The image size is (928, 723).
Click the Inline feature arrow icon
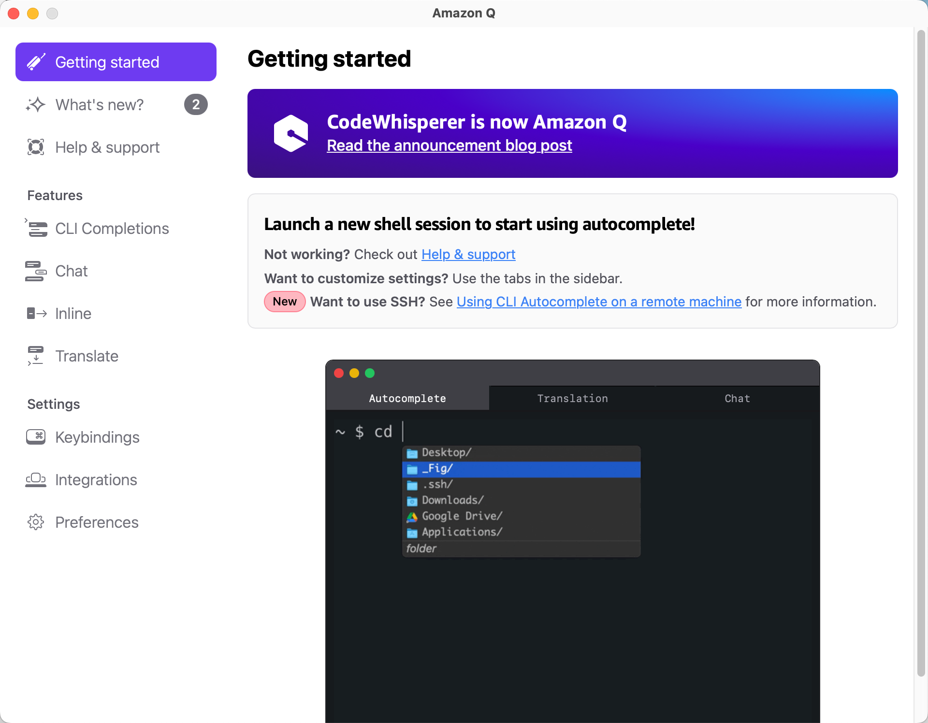[37, 314]
